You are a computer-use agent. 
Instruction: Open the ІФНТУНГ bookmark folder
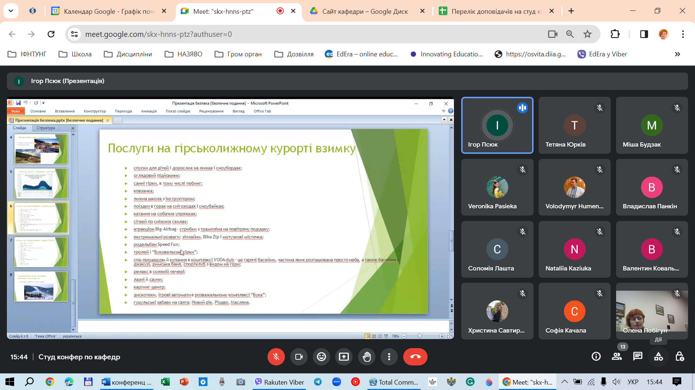28,54
